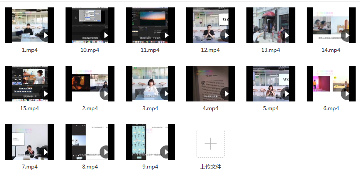Click the play icon on 15.mp4 thumbnail
The image size is (360, 172).
click(x=45, y=94)
